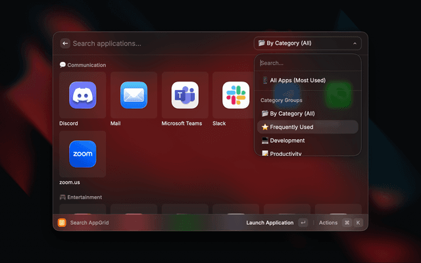Screen dimensions: 421x263
Task: Choose By Category (All) in the list
Action: (x=292, y=114)
